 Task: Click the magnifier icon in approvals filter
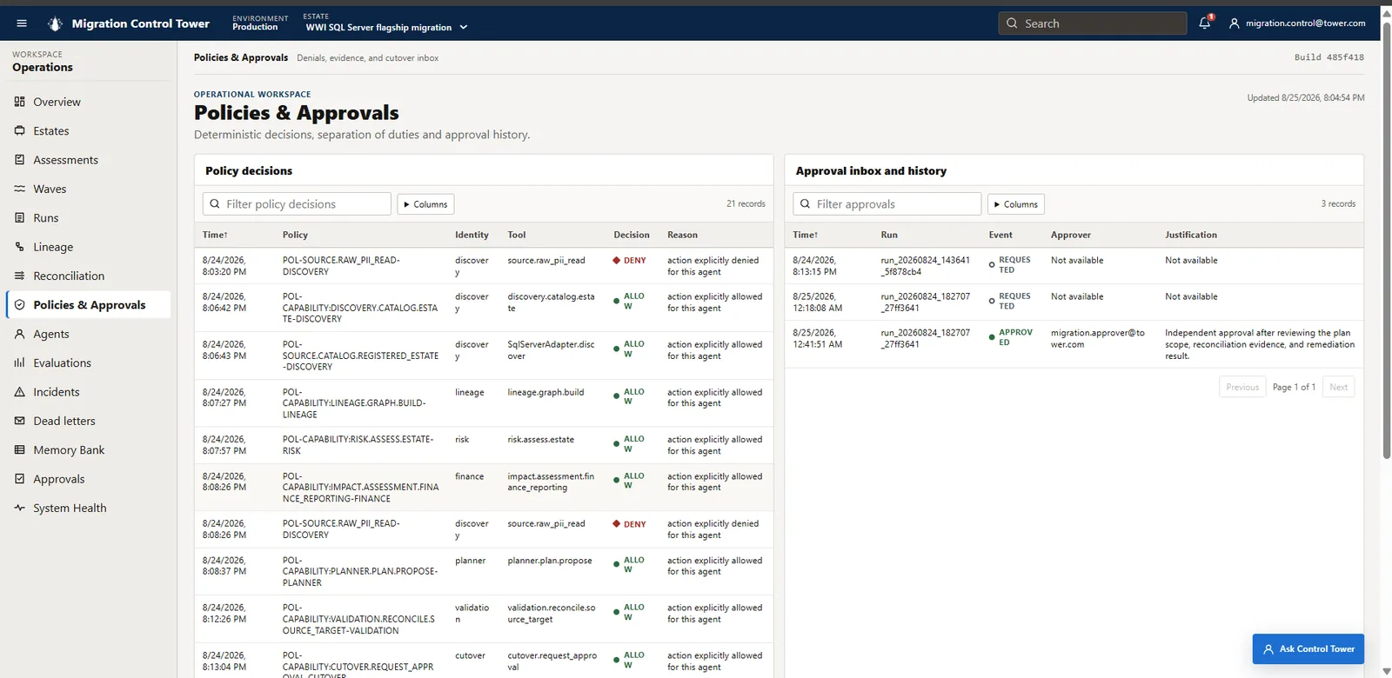pyautogui.click(x=805, y=204)
